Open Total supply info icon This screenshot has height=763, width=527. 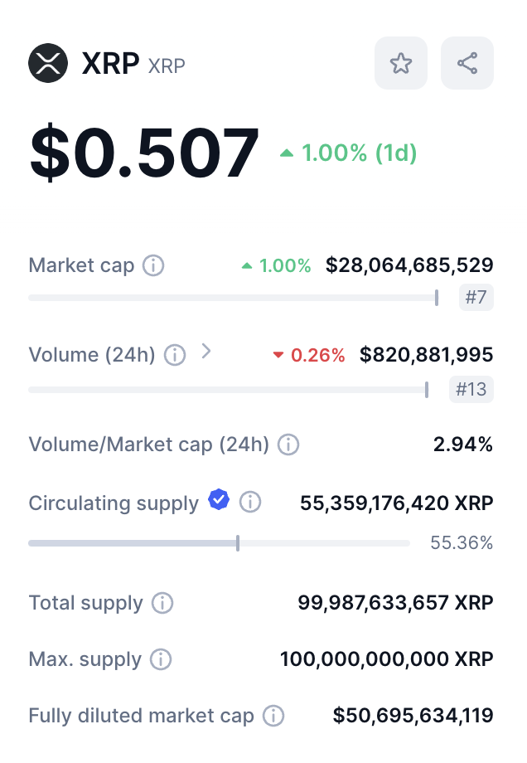tap(162, 604)
